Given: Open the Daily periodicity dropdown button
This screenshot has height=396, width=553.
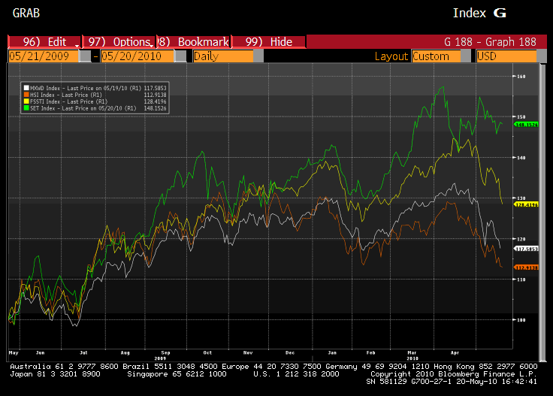Looking at the screenshot, I should pos(258,56).
